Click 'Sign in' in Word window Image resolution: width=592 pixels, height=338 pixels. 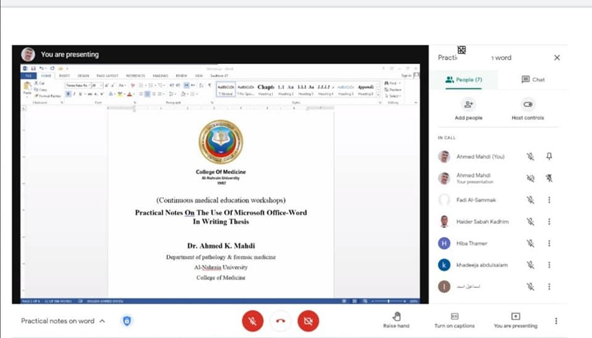(x=406, y=75)
